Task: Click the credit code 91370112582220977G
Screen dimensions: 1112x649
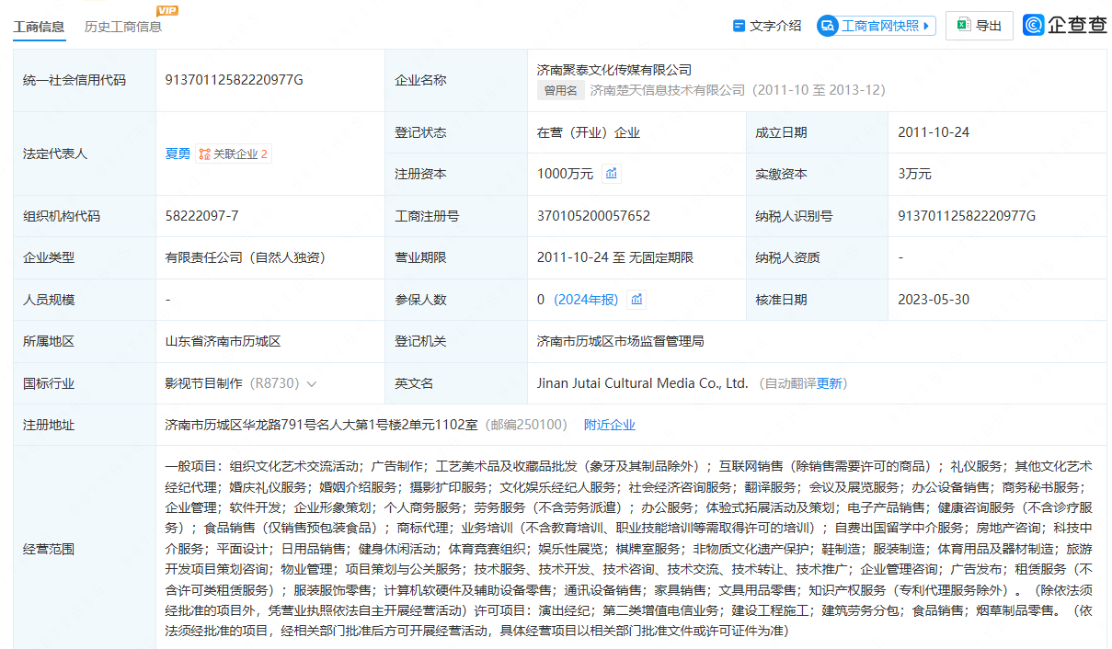Action: coord(234,80)
